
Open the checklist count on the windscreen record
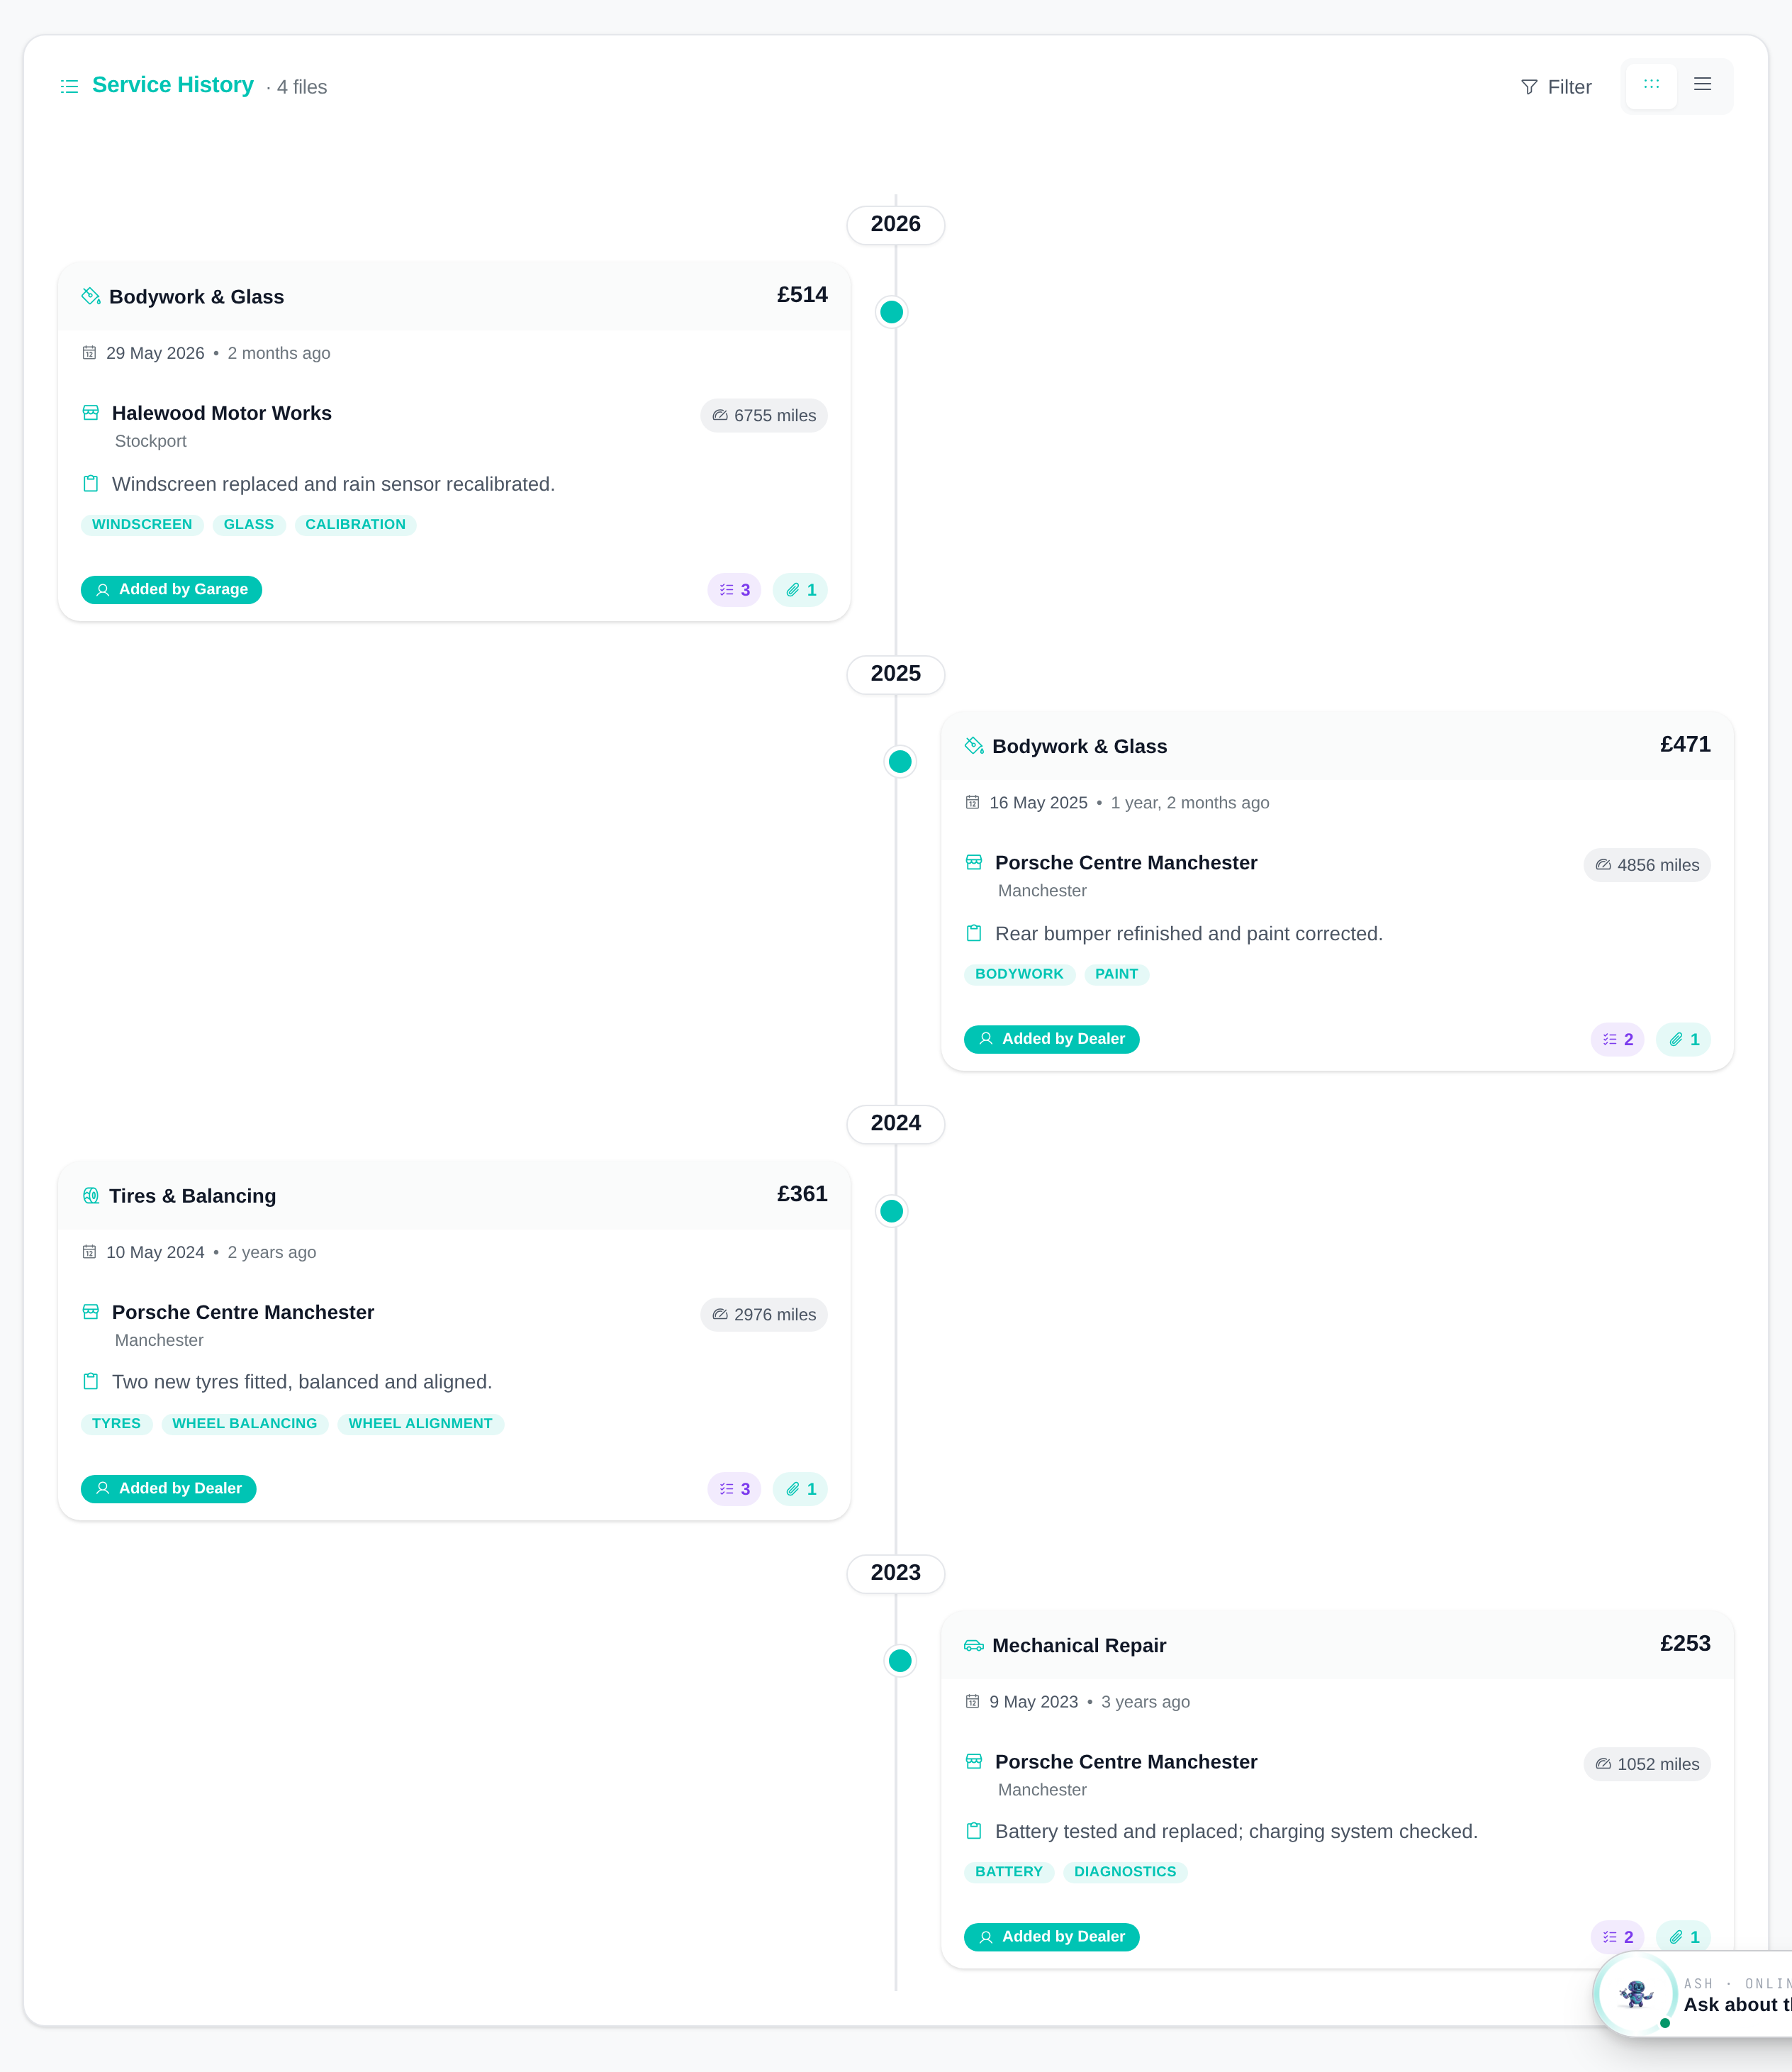734,590
